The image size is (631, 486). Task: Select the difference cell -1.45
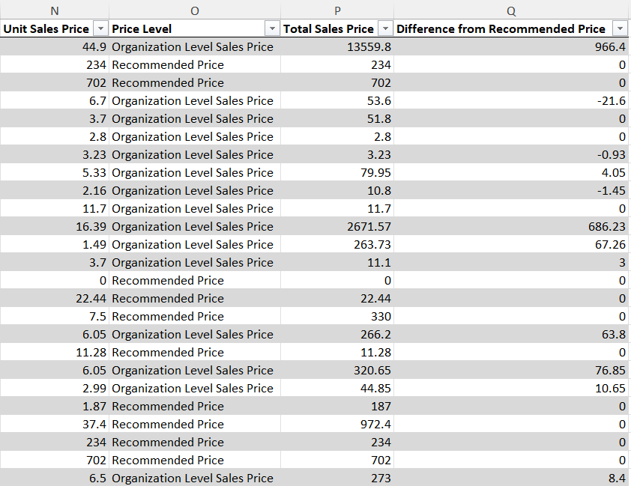pos(511,190)
